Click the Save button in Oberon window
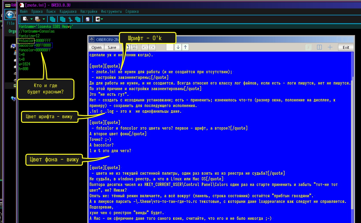 [x=112, y=47]
